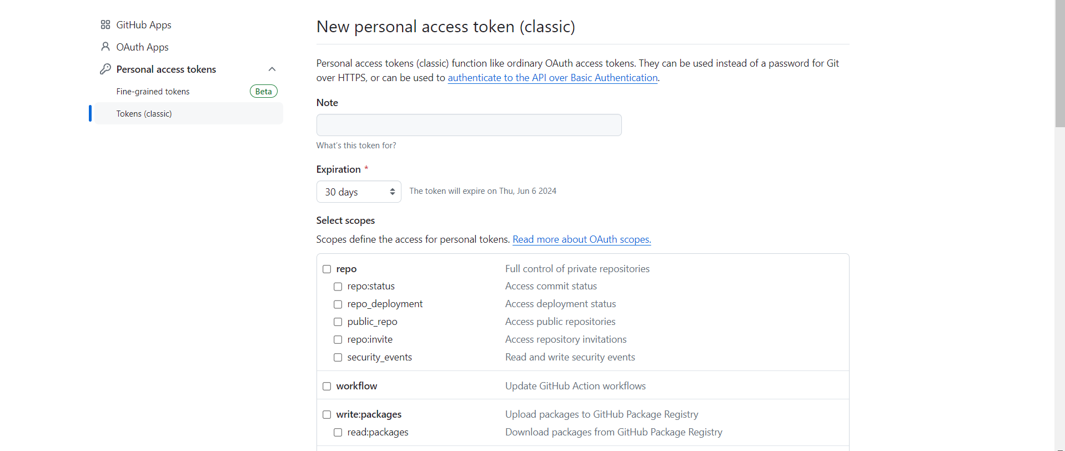Viewport: 1065px width, 451px height.
Task: Check the repo:status scope
Action: point(338,287)
